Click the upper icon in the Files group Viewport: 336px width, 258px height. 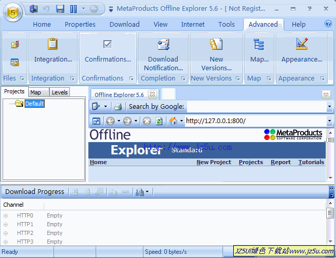click(15, 45)
